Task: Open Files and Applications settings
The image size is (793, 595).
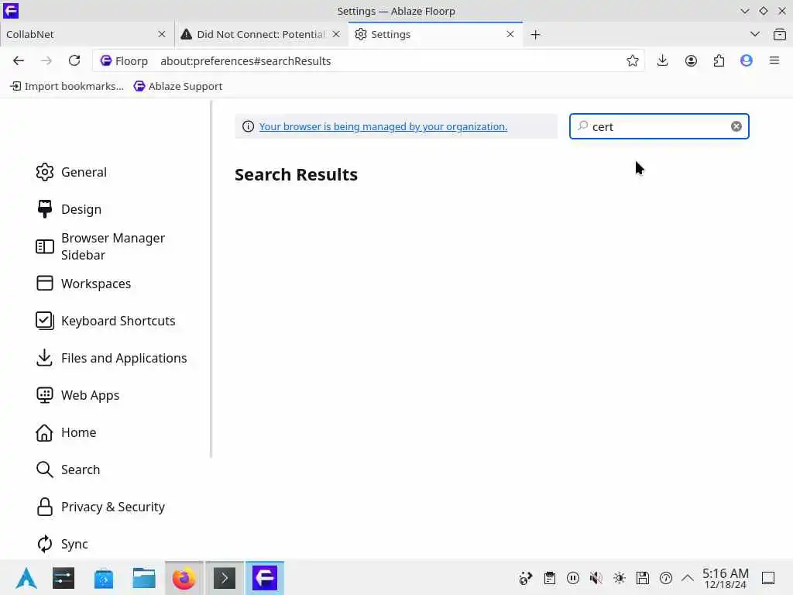Action: point(112,358)
